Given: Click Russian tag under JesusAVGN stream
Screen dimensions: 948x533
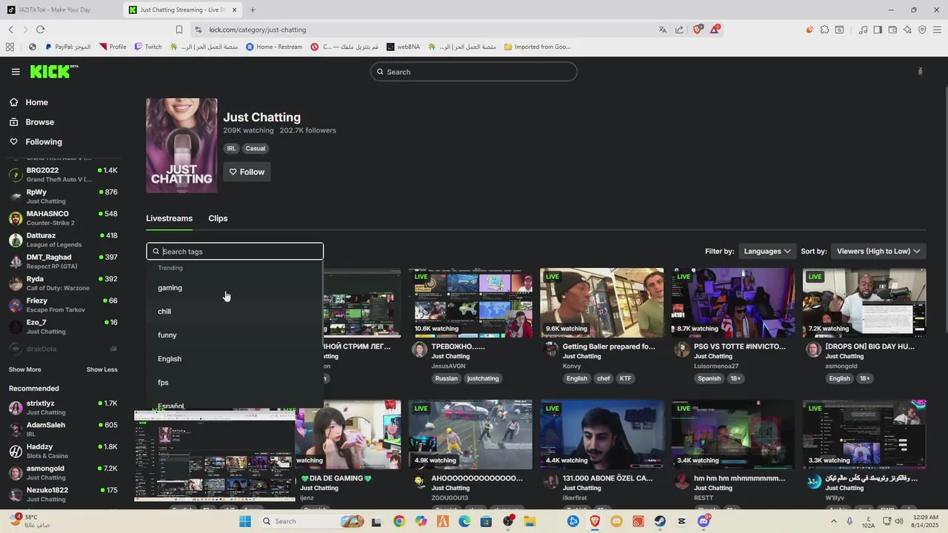Looking at the screenshot, I should (x=446, y=378).
